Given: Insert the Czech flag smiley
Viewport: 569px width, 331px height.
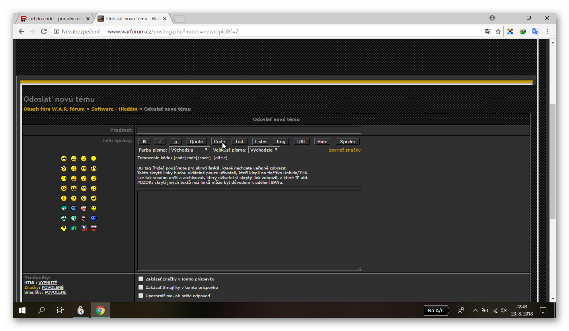Looking at the screenshot, I should [84, 228].
